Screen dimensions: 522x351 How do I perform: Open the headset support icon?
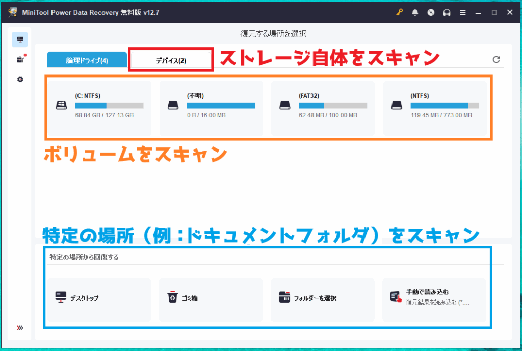point(447,12)
